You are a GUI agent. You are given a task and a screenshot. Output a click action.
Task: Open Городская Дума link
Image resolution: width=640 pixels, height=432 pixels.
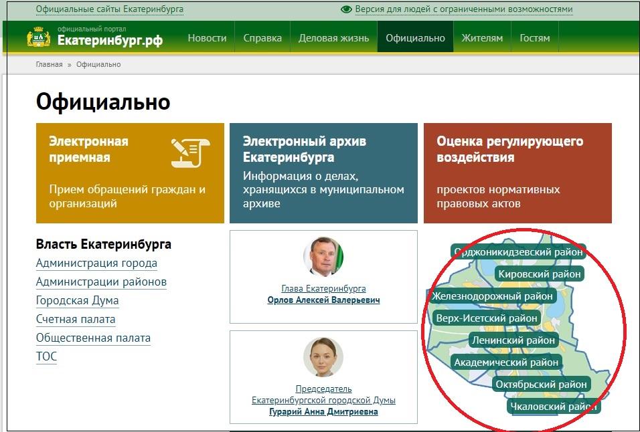(x=77, y=301)
